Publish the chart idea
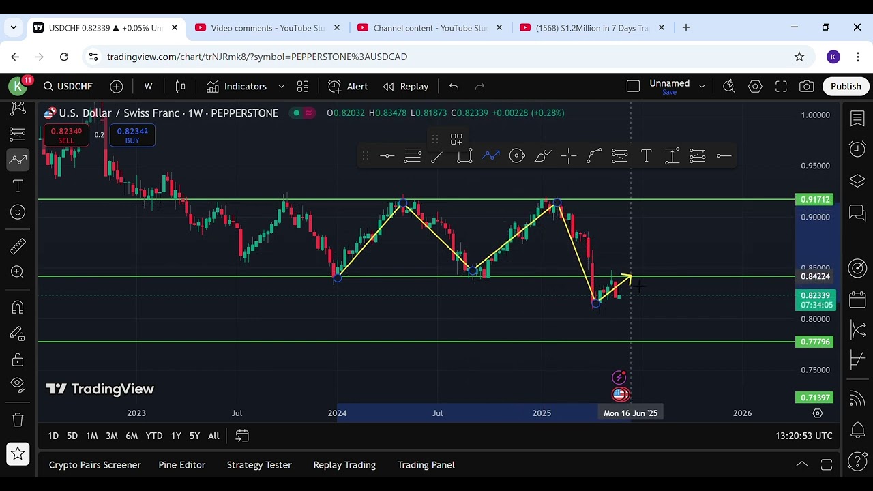 coord(846,87)
